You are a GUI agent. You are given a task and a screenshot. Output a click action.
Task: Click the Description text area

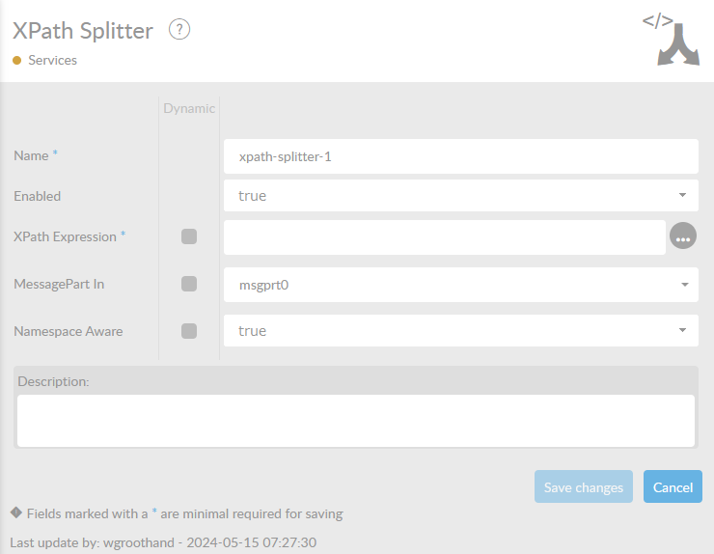tap(355, 421)
